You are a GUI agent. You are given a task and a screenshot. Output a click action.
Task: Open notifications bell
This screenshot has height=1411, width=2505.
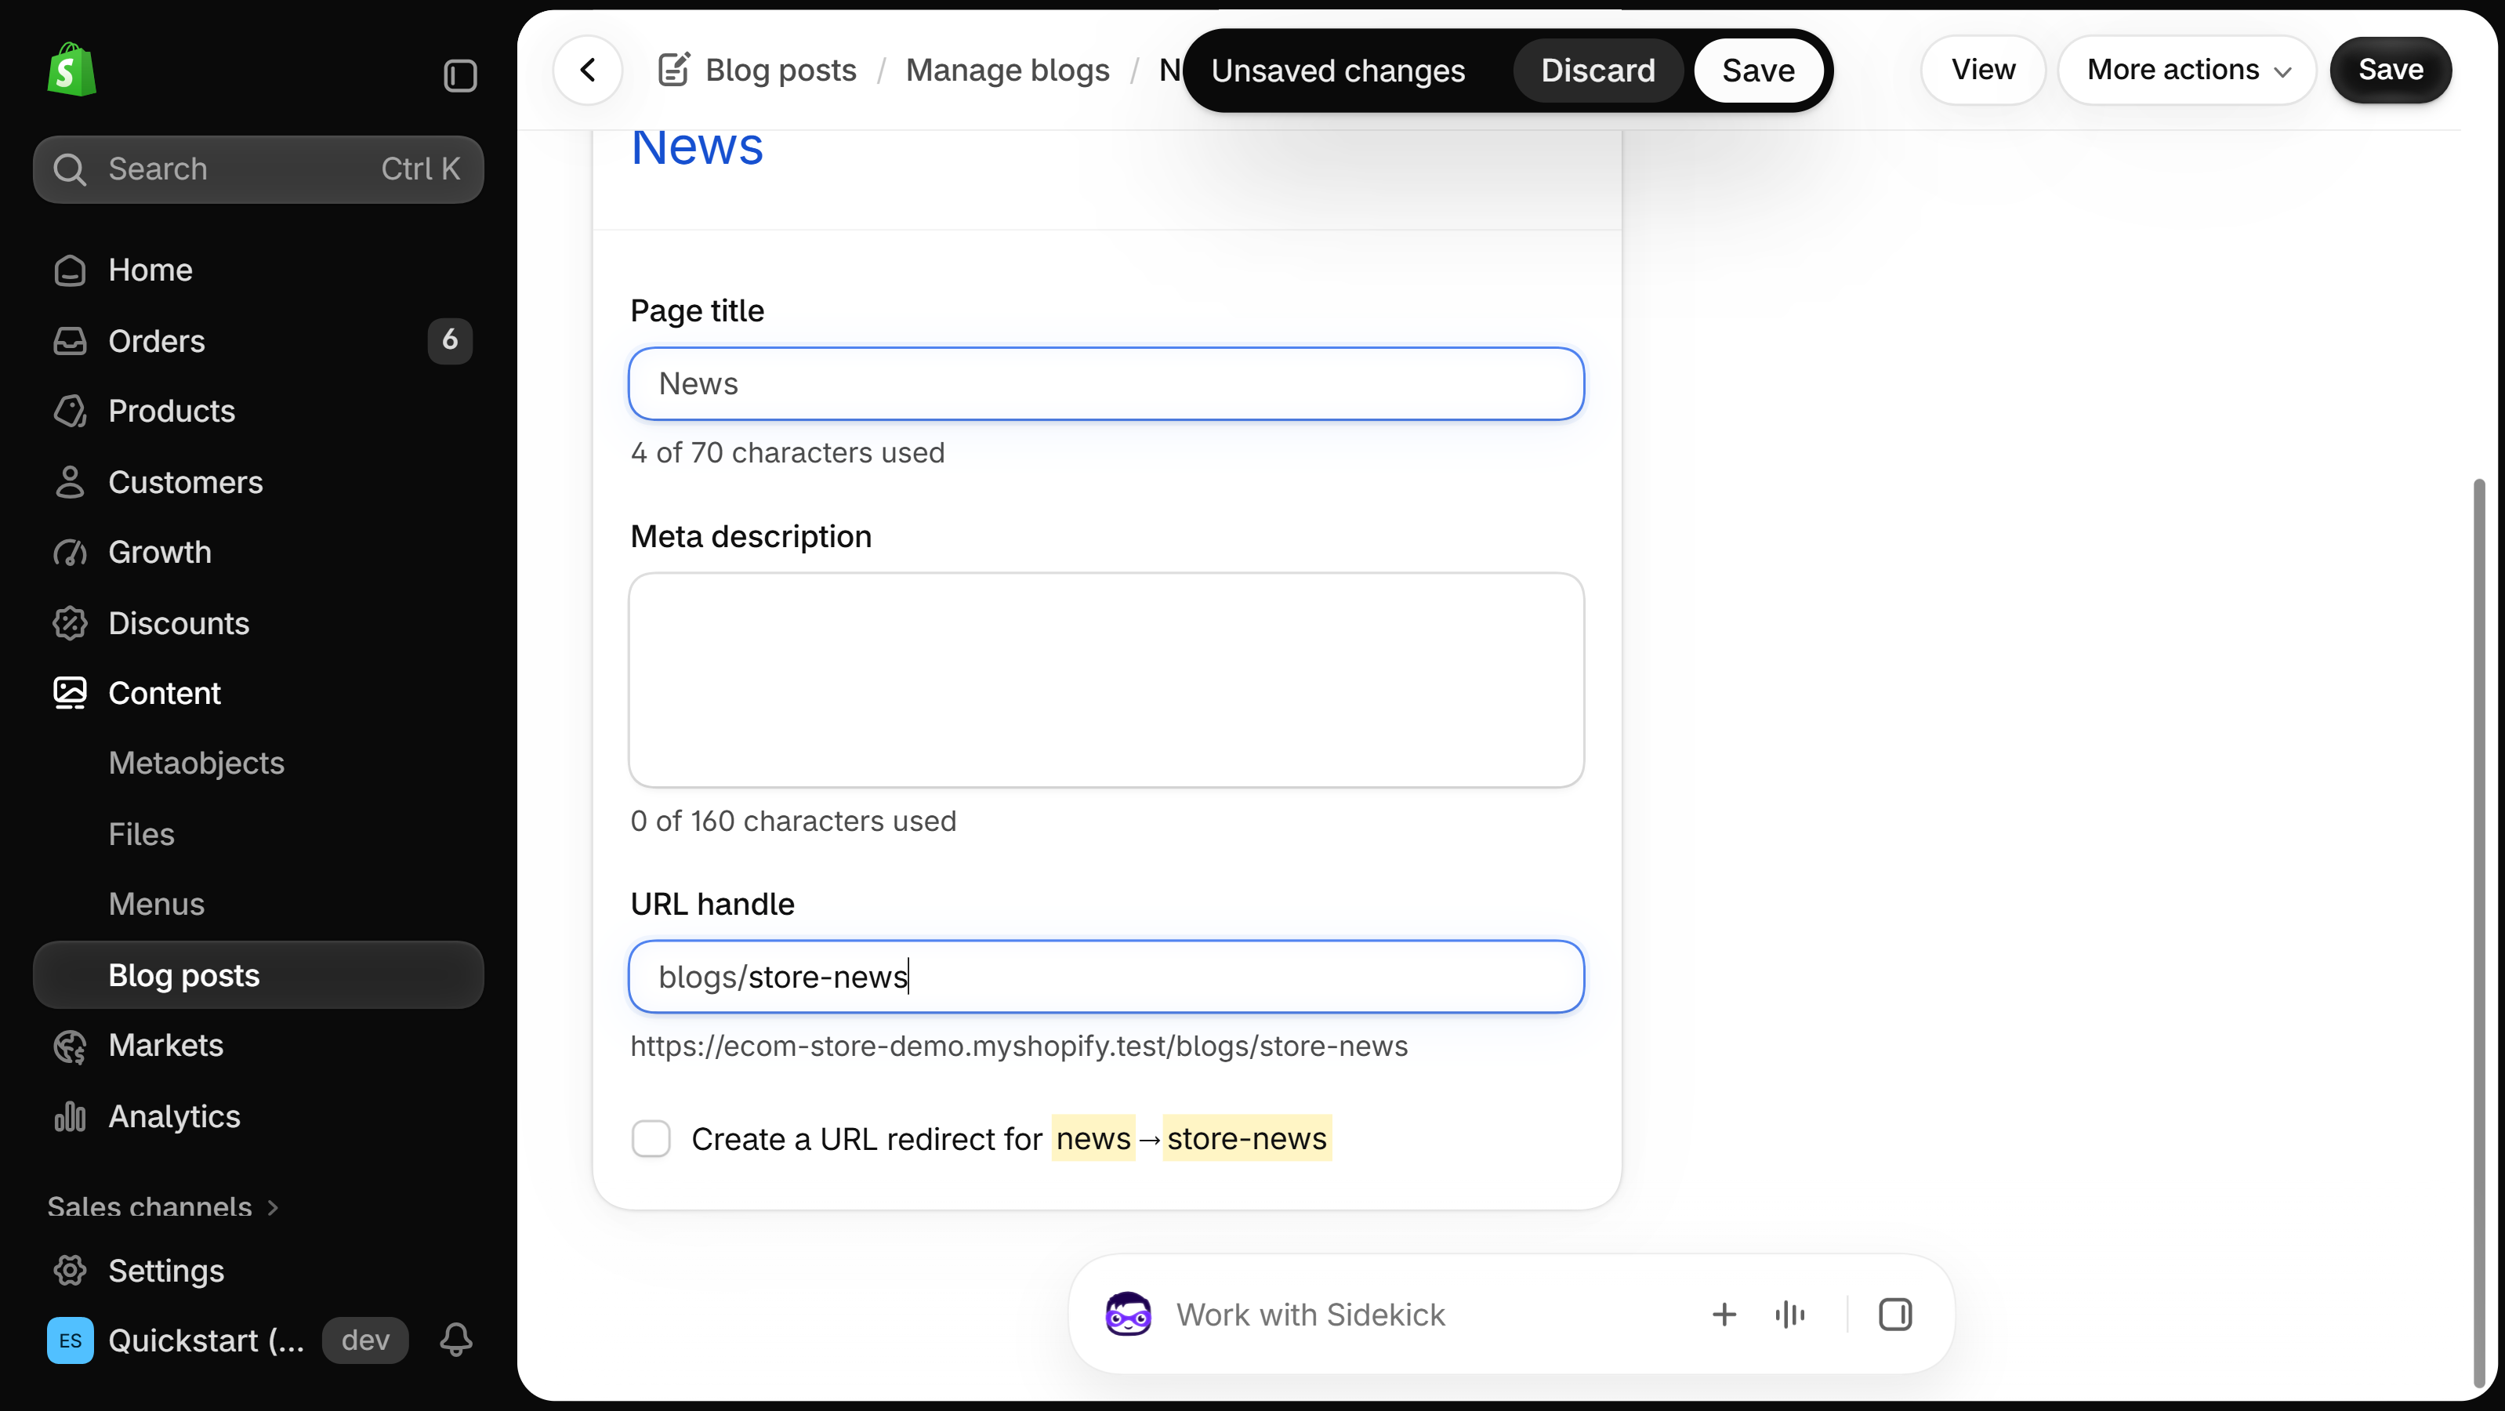click(x=456, y=1341)
